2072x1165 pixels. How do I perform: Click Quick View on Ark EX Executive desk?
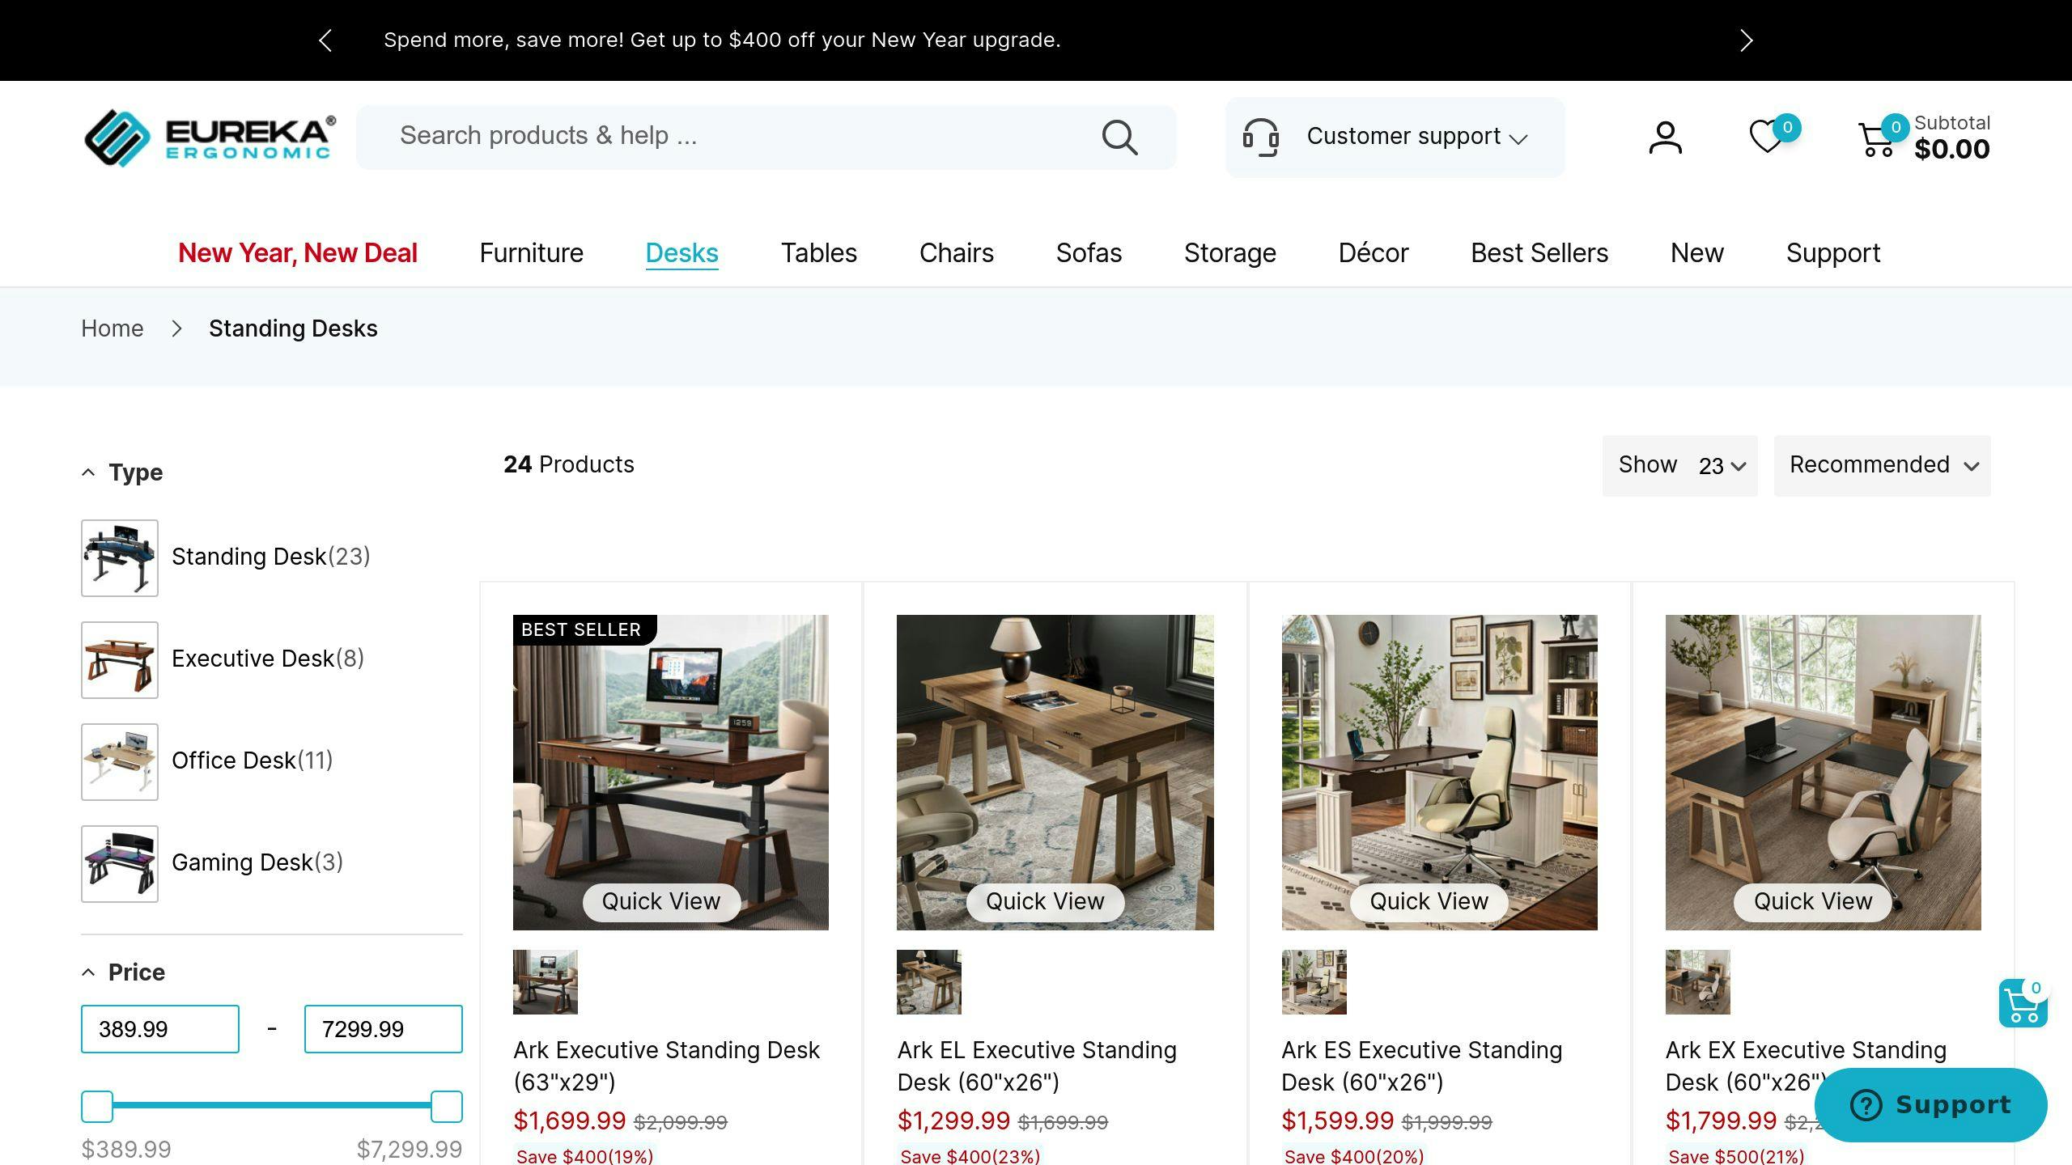tap(1813, 901)
